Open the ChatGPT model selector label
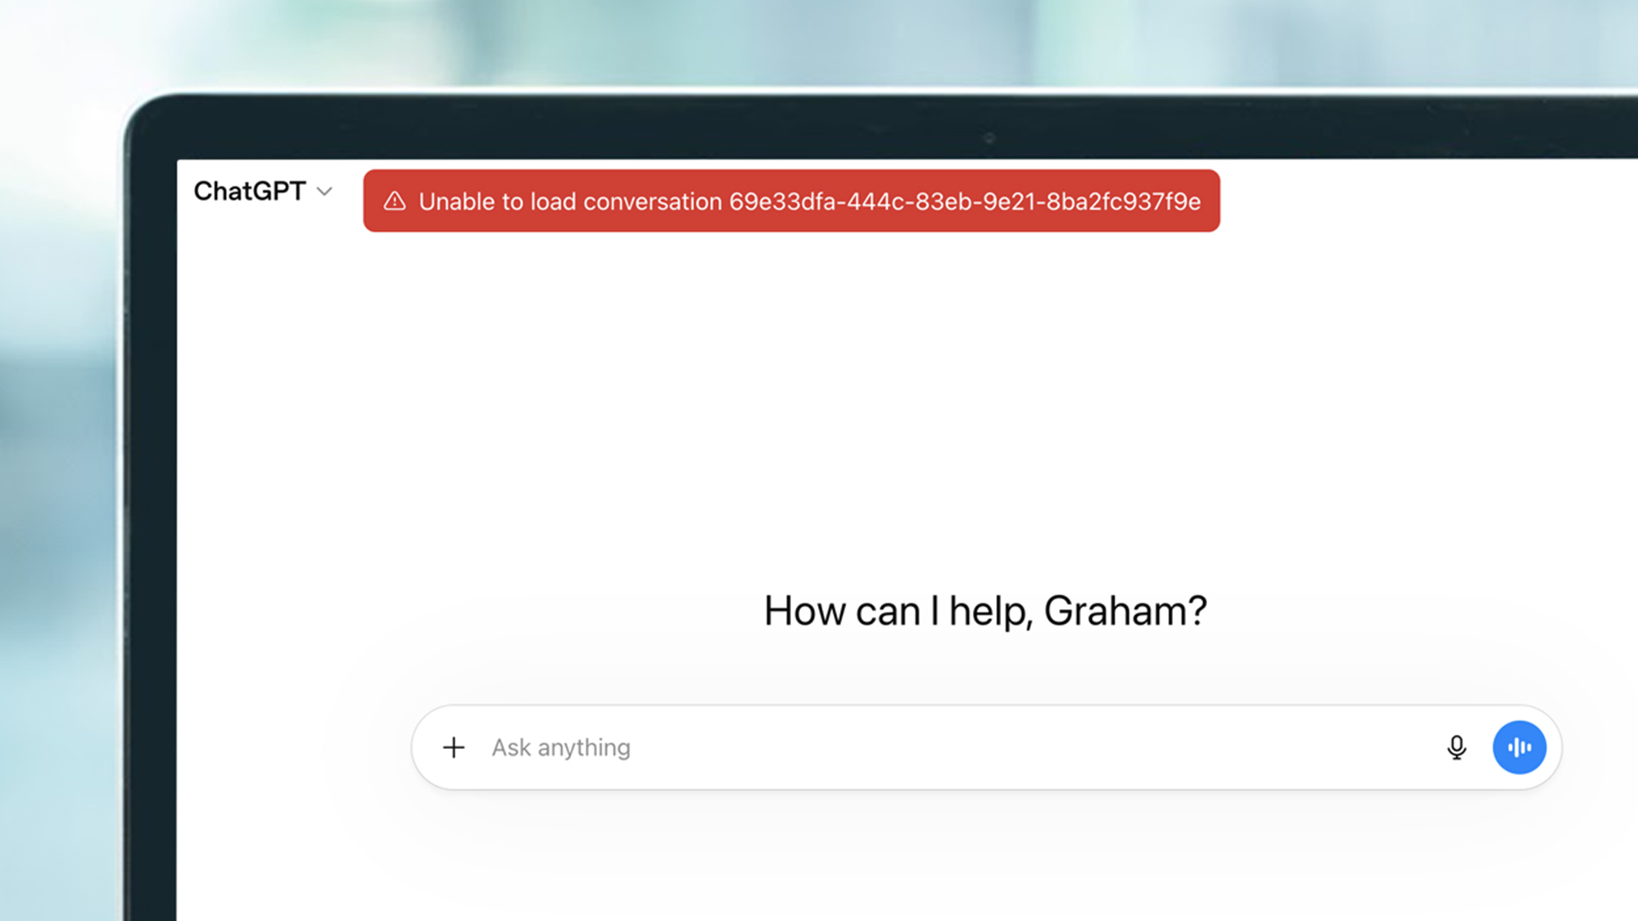1638x921 pixels. coord(250,192)
